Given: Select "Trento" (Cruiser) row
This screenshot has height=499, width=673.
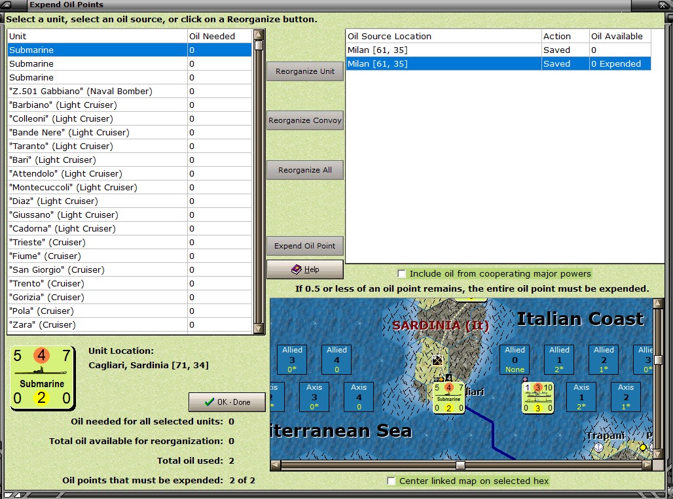Looking at the screenshot, I should click(x=130, y=283).
